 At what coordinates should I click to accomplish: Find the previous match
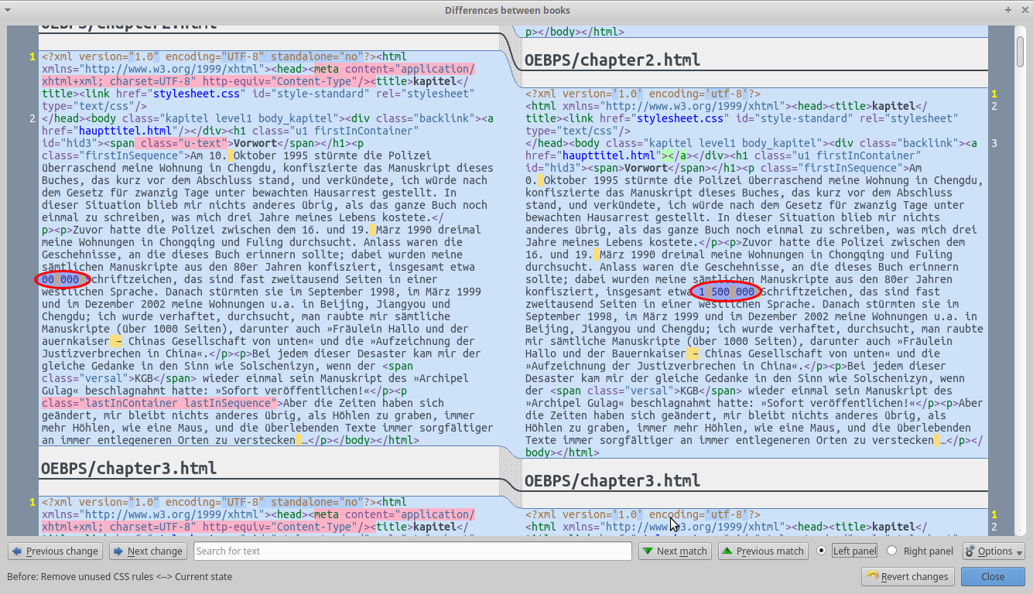point(763,551)
